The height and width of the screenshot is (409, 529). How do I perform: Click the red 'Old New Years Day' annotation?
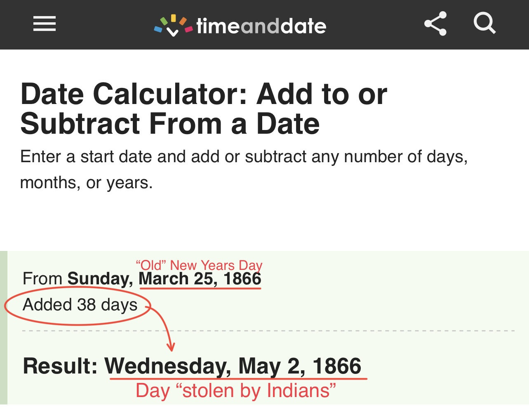(199, 265)
